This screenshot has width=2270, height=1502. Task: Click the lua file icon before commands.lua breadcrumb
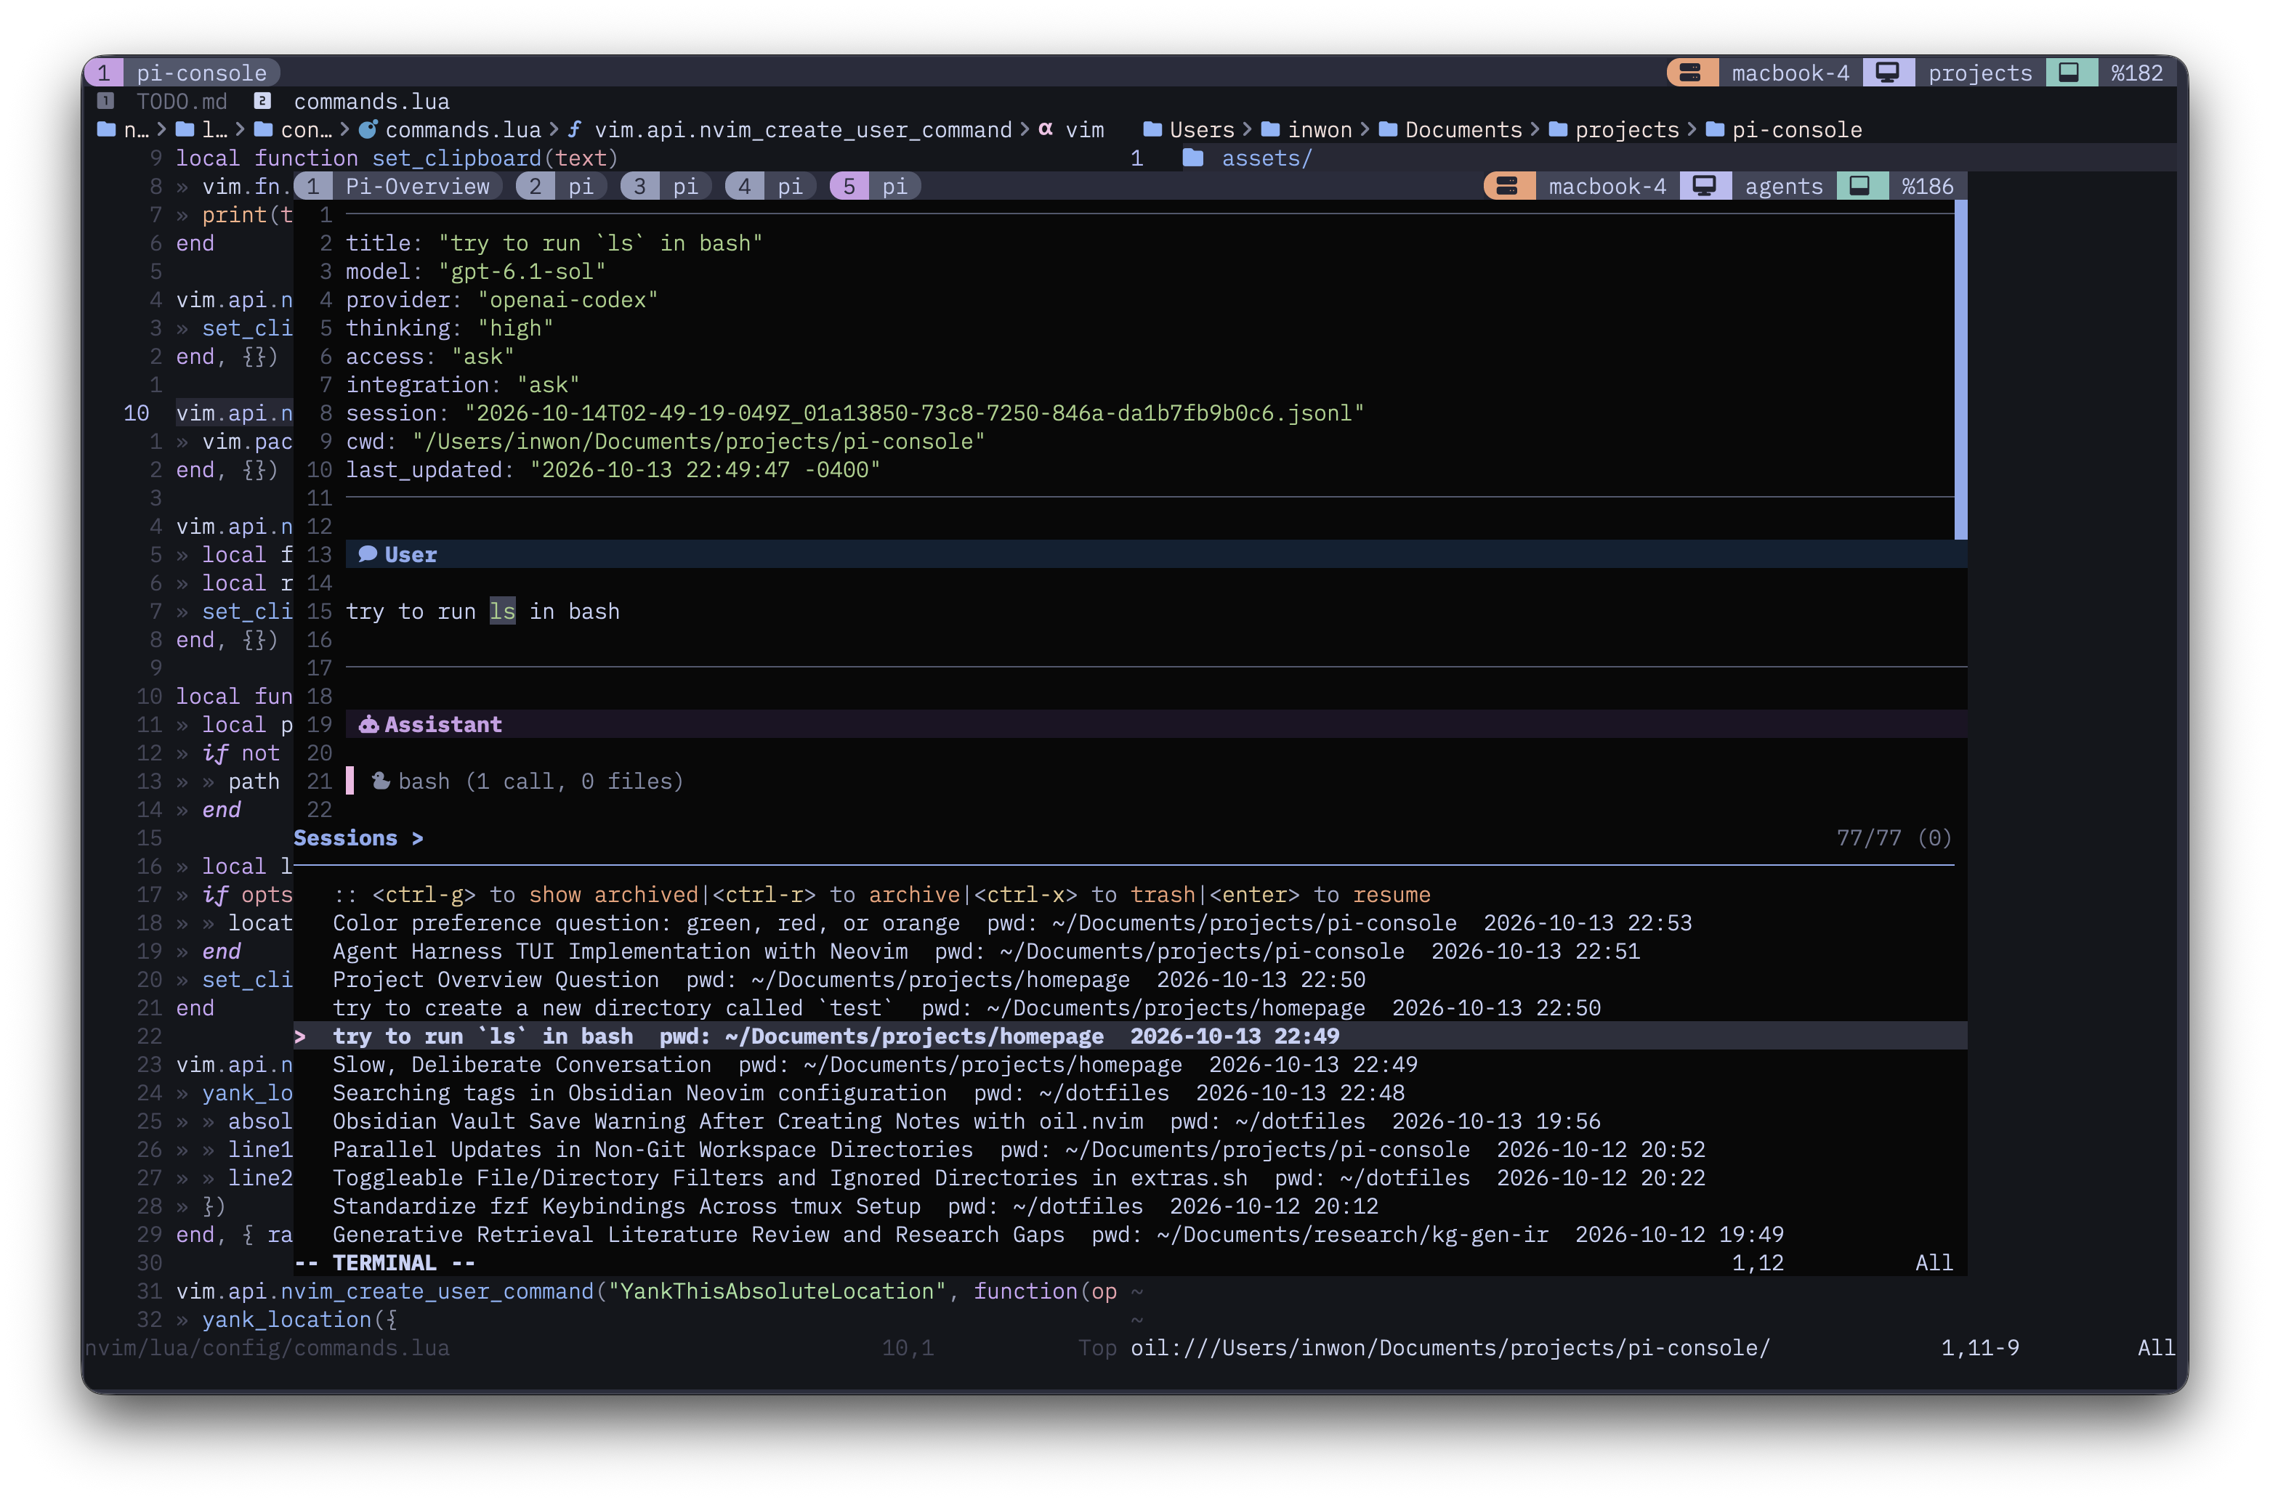point(367,129)
